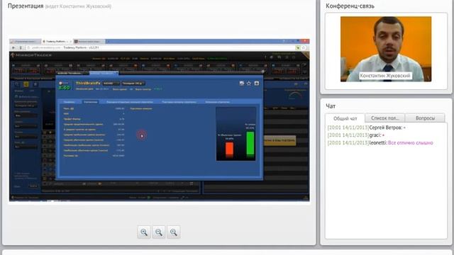Image resolution: width=454 pixels, height=255 pixels.
Task: Select the active second tab in strategy panel
Action: pos(90,102)
